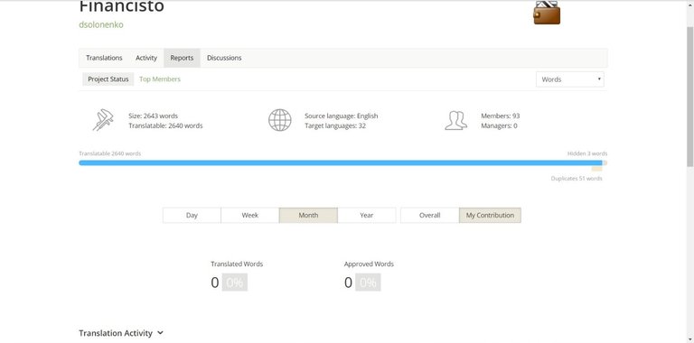
Task: Click the Financisto wallet project icon
Action: [x=547, y=13]
